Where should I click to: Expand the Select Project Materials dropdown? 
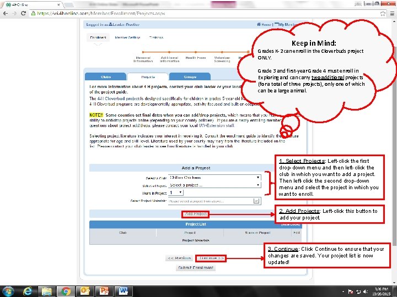[256, 201]
